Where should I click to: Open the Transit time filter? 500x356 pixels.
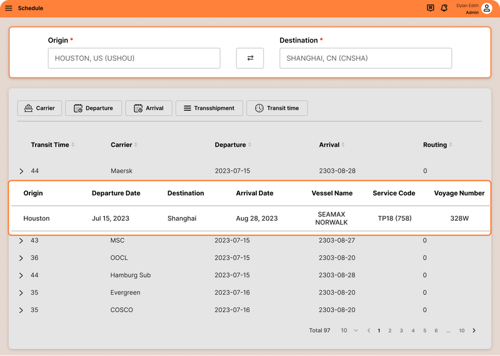pyautogui.click(x=277, y=108)
